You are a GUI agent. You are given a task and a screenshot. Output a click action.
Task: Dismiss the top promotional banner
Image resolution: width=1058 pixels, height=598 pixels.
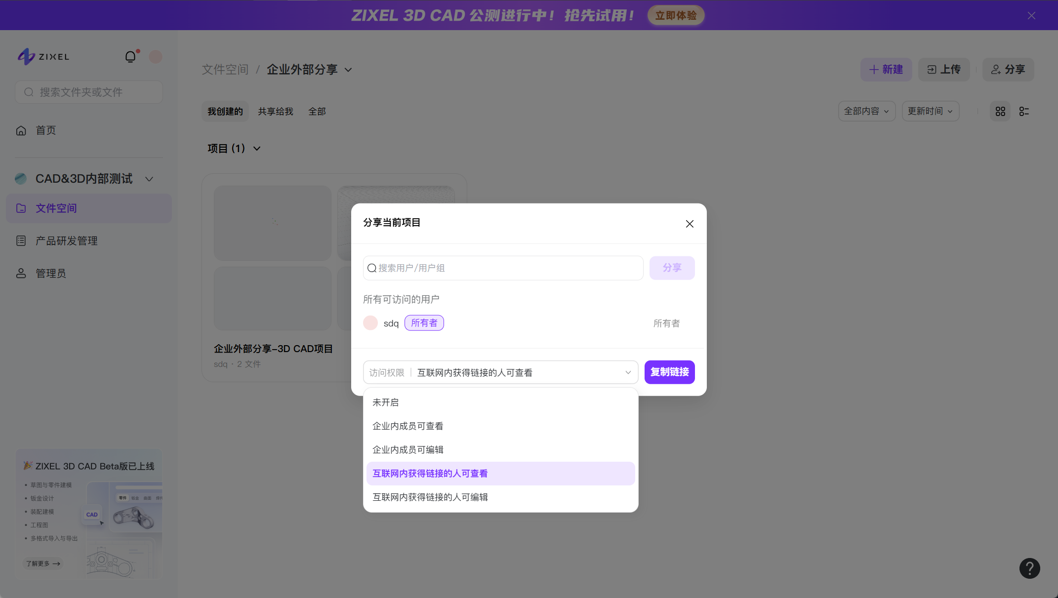tap(1031, 16)
